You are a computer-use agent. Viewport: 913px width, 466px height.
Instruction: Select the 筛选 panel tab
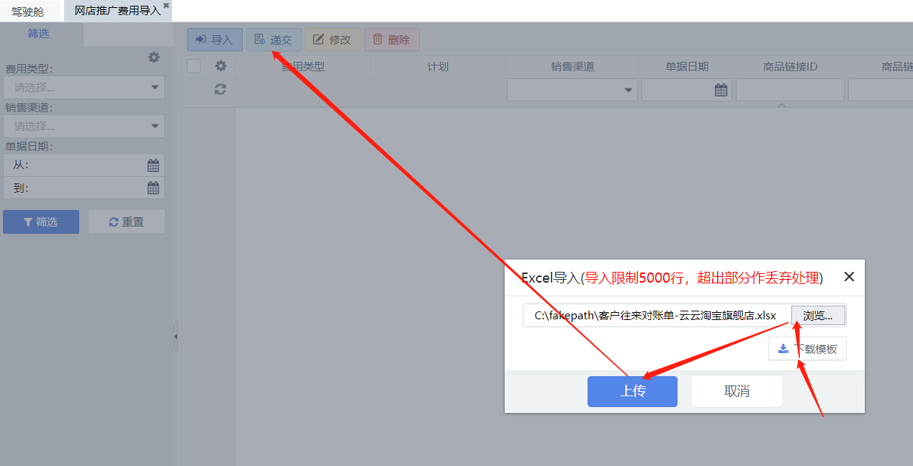[x=39, y=33]
